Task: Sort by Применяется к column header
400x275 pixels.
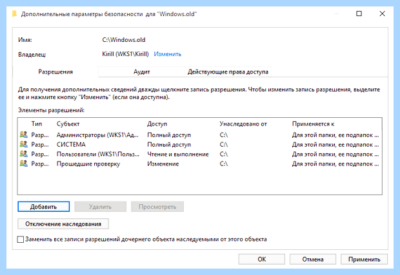Action: (313, 124)
